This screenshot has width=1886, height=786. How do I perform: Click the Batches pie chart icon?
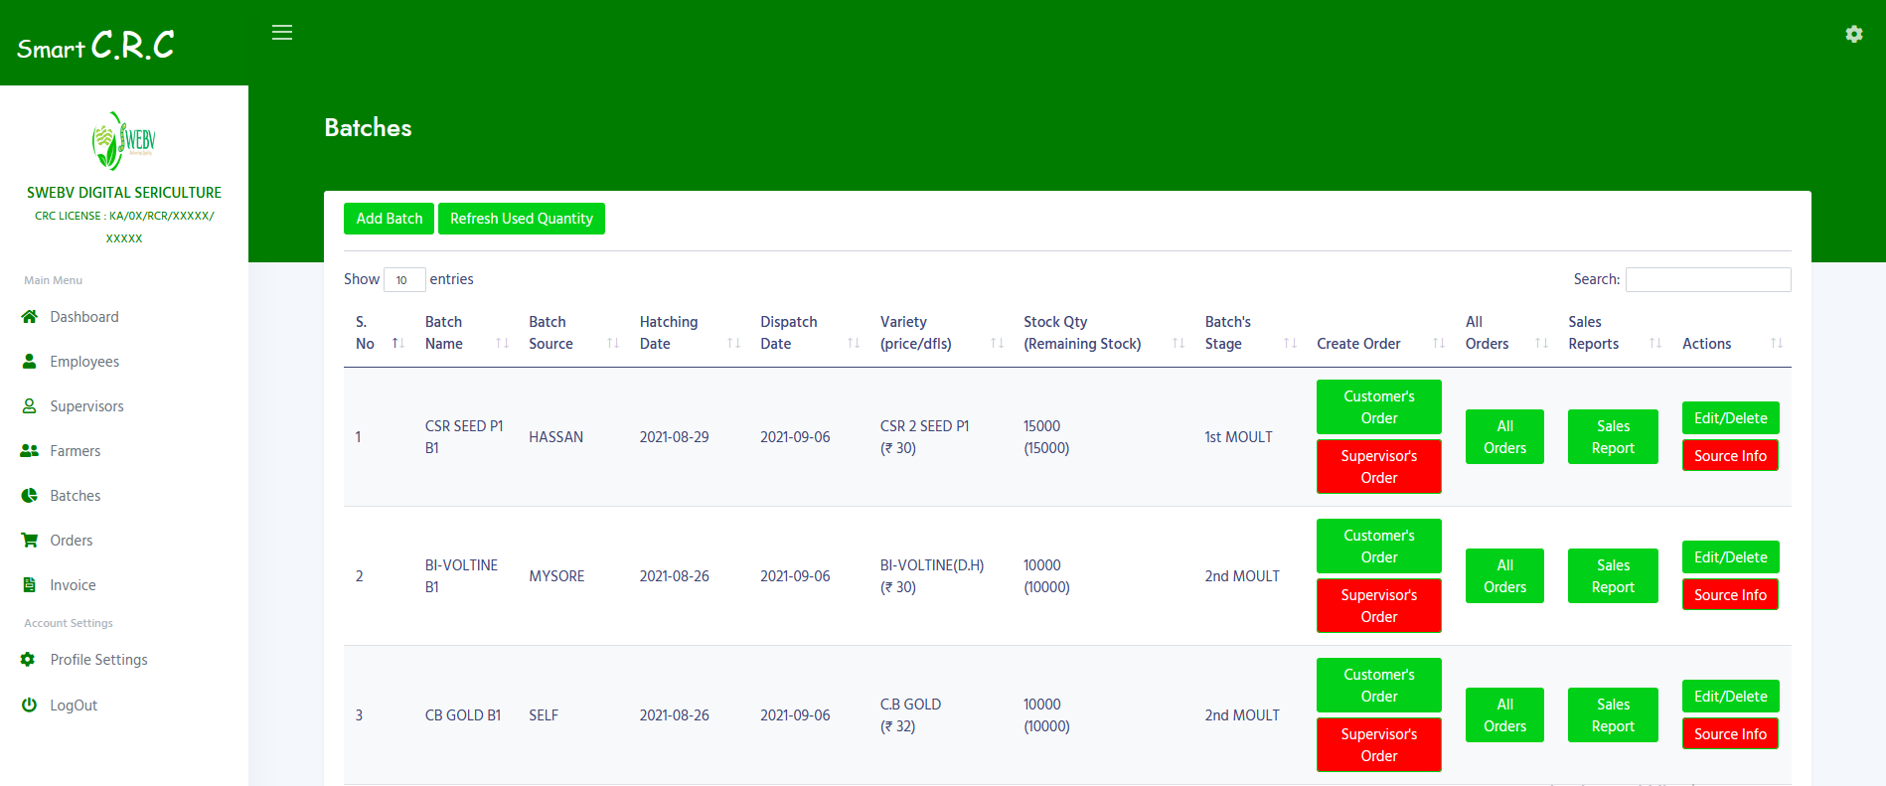click(x=30, y=496)
